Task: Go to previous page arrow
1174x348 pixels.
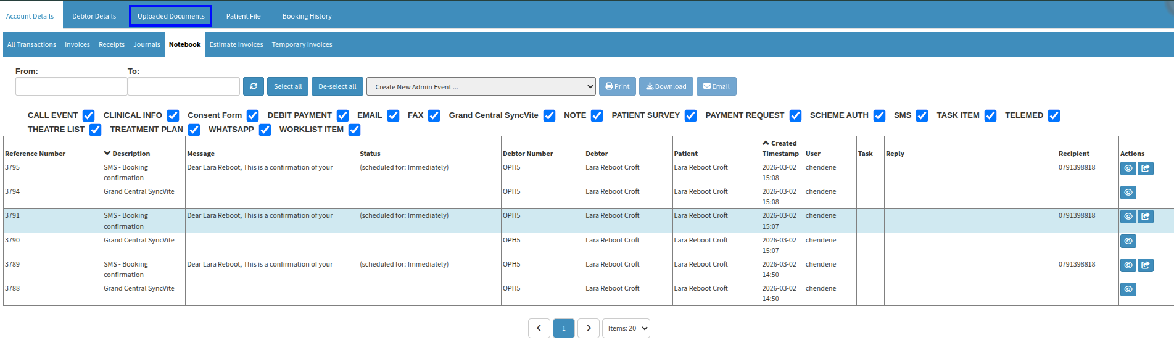Action: tap(539, 328)
